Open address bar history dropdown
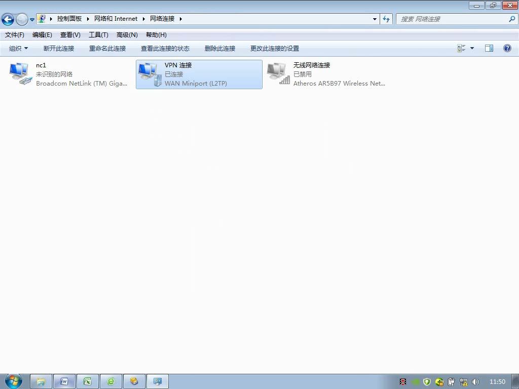The height and width of the screenshot is (389, 519). [375, 19]
